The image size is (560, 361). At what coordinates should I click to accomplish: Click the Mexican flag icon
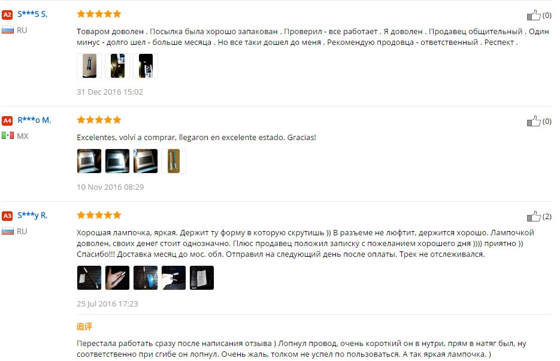click(8, 136)
